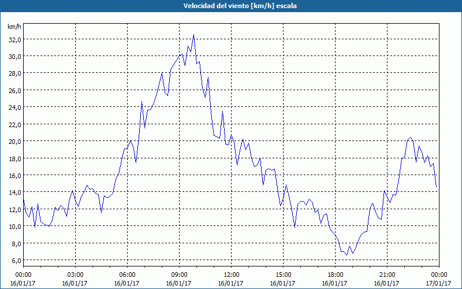The width and height of the screenshot is (462, 289).
Task: Click the '12,0' y-axis label
Action: coord(15,210)
